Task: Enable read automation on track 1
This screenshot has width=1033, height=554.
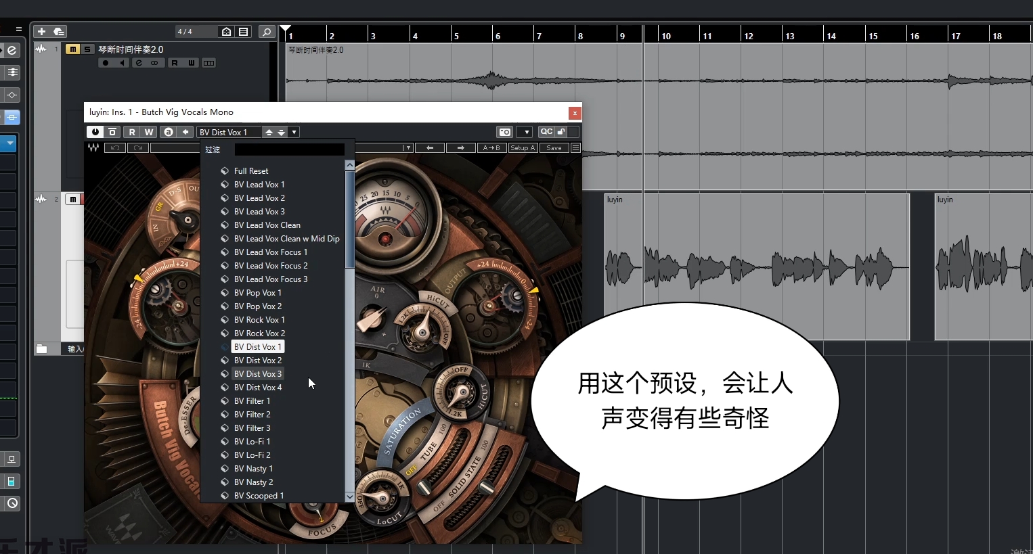Action: point(175,63)
